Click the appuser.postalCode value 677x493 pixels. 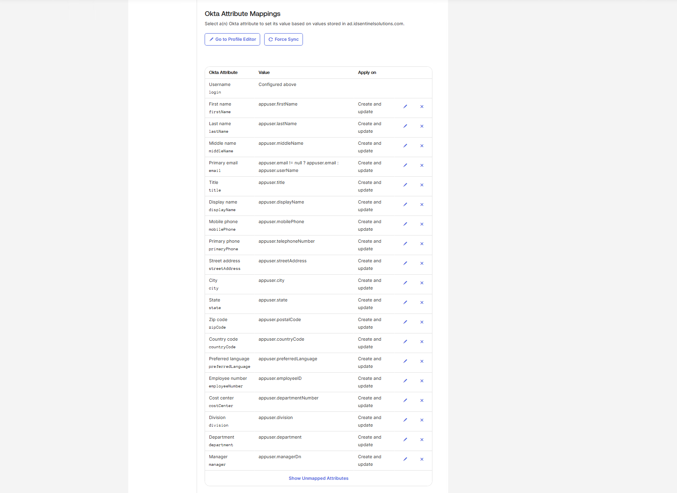pos(279,319)
